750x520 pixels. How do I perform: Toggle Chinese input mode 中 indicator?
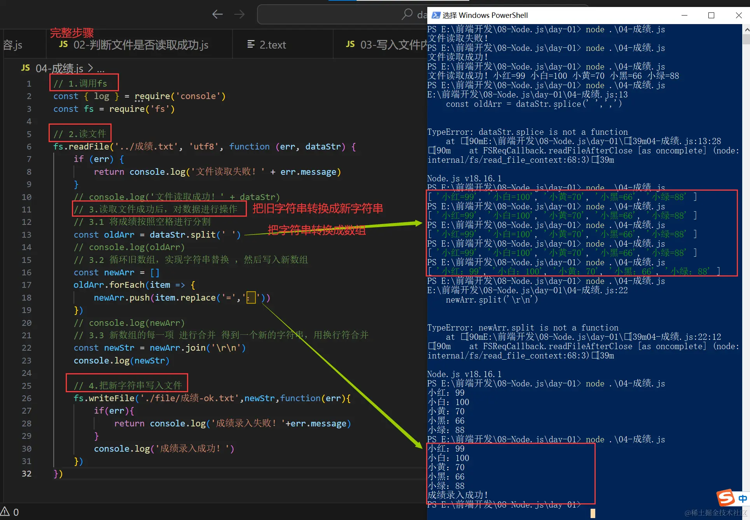pos(743,498)
